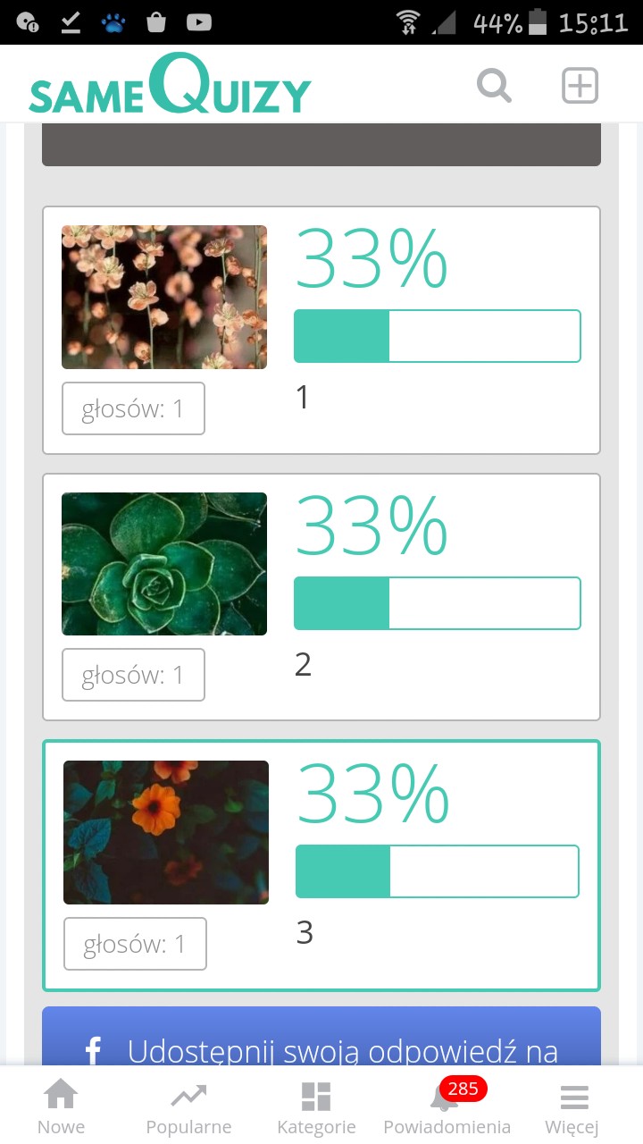This screenshot has width=643, height=1144.
Task: Select the Kategorie grid icon
Action: (x=316, y=1096)
